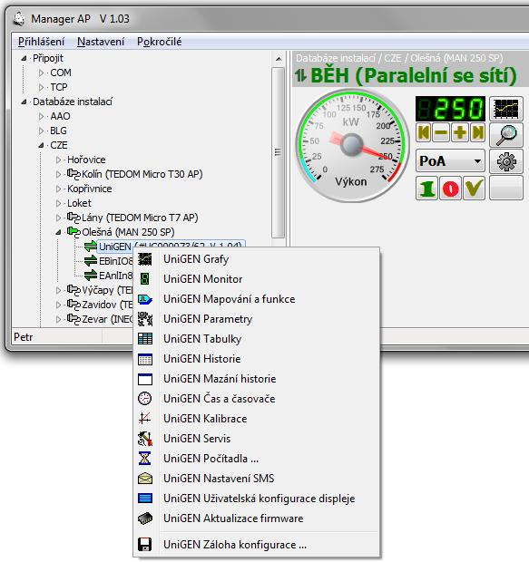The width and height of the screenshot is (529, 562).
Task: Click the olive checkmark confirm button
Action: tap(474, 189)
